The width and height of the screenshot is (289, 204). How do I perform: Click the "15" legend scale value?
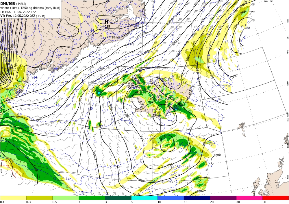click(x=186, y=202)
